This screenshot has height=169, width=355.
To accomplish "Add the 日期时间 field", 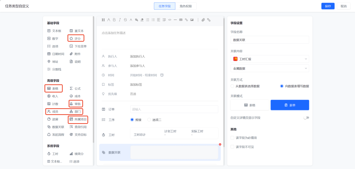I will coord(56,54).
